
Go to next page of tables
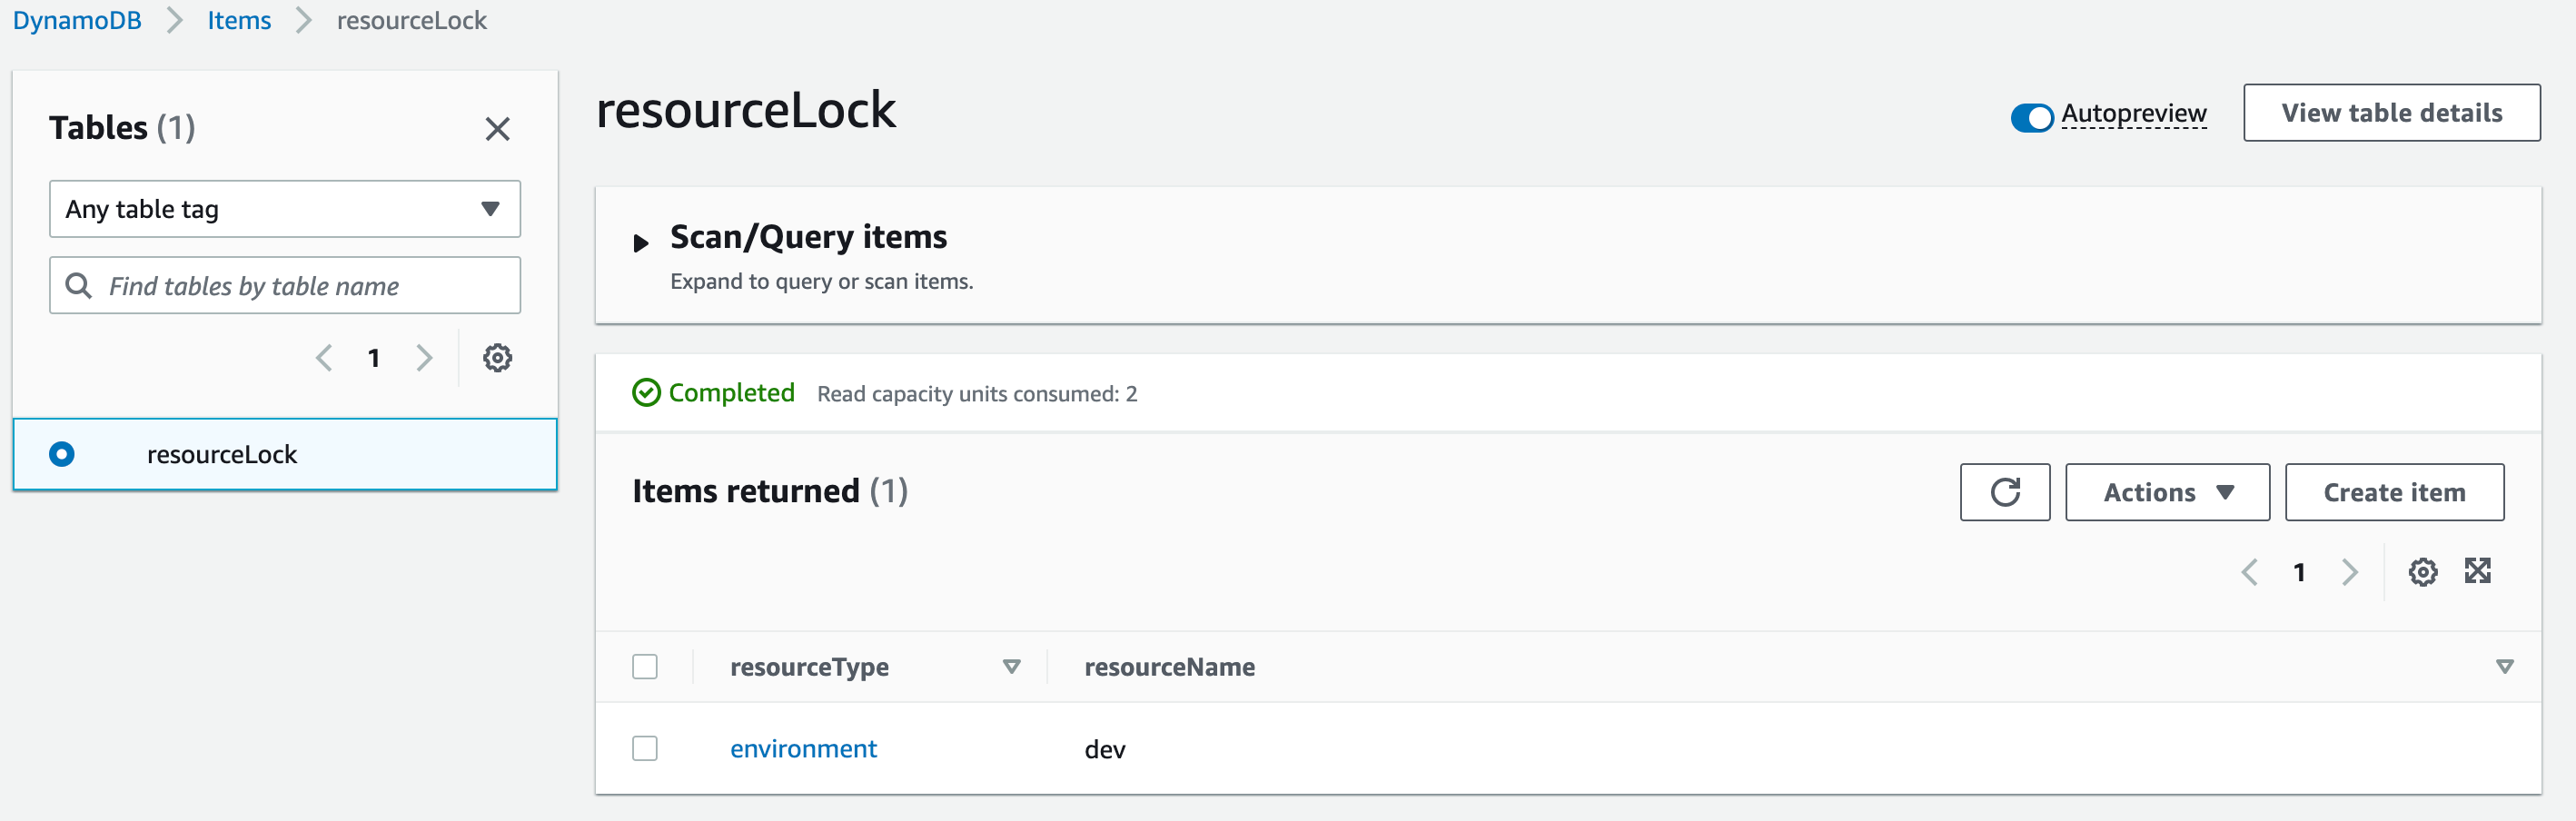(x=424, y=358)
